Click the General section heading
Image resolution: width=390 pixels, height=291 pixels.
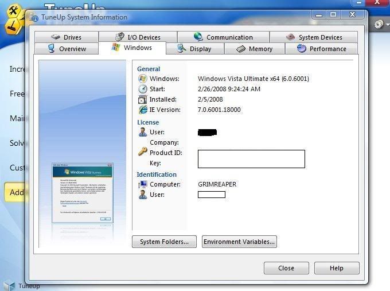149,69
